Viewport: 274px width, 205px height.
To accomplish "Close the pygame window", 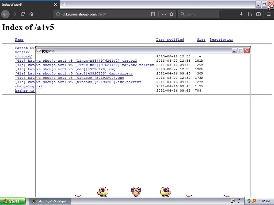I will point(247,51).
